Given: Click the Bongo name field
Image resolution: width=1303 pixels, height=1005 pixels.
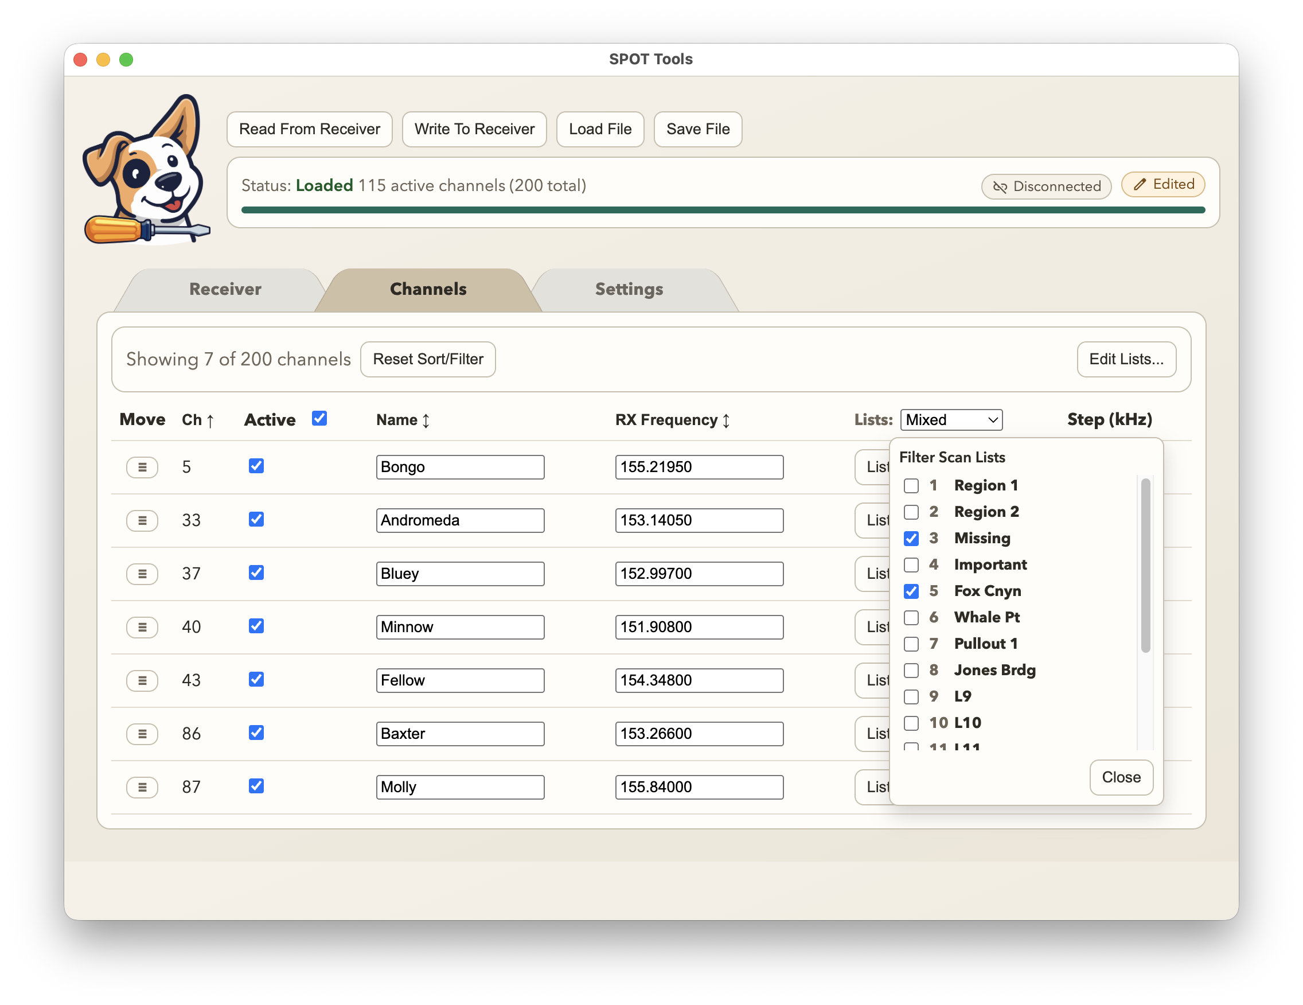Looking at the screenshot, I should (460, 468).
